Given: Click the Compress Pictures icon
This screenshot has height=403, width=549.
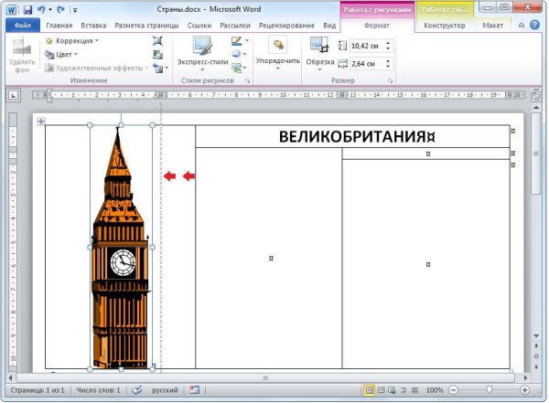Looking at the screenshot, I should click(x=157, y=41).
